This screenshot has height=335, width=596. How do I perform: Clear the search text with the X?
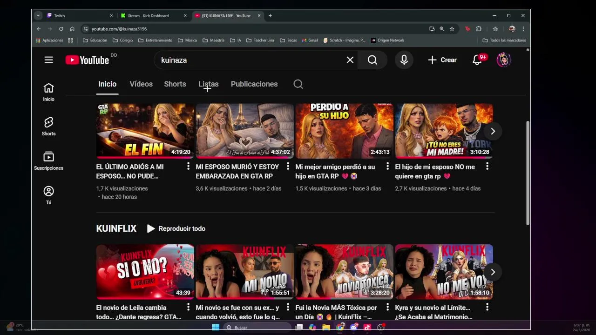[350, 60]
